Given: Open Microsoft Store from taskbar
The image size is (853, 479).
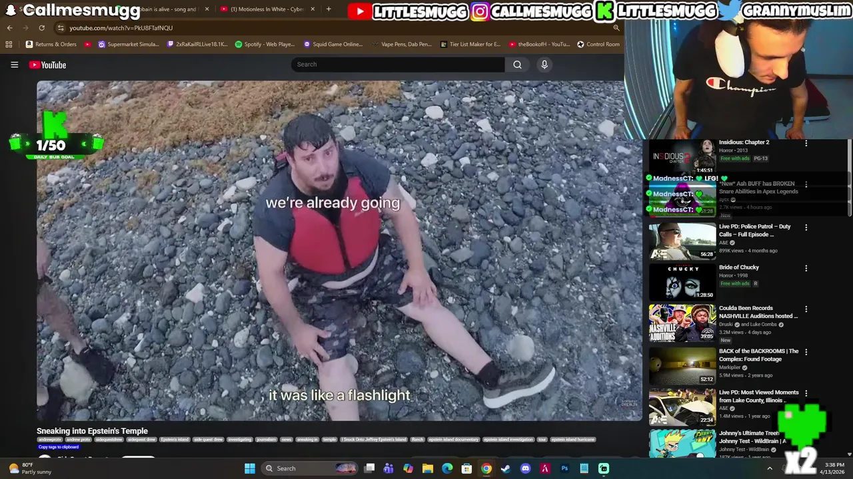Looking at the screenshot, I should click(x=466, y=468).
